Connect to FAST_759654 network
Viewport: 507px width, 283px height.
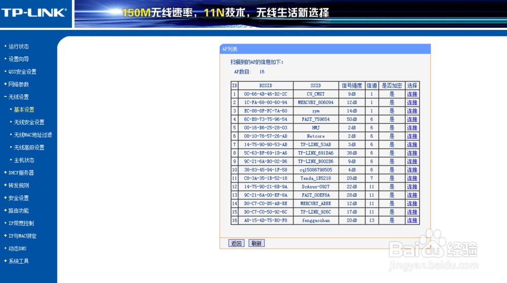coord(412,119)
